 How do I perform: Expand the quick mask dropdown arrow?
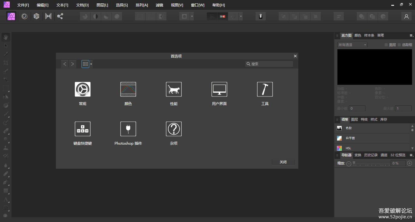(x=192, y=16)
